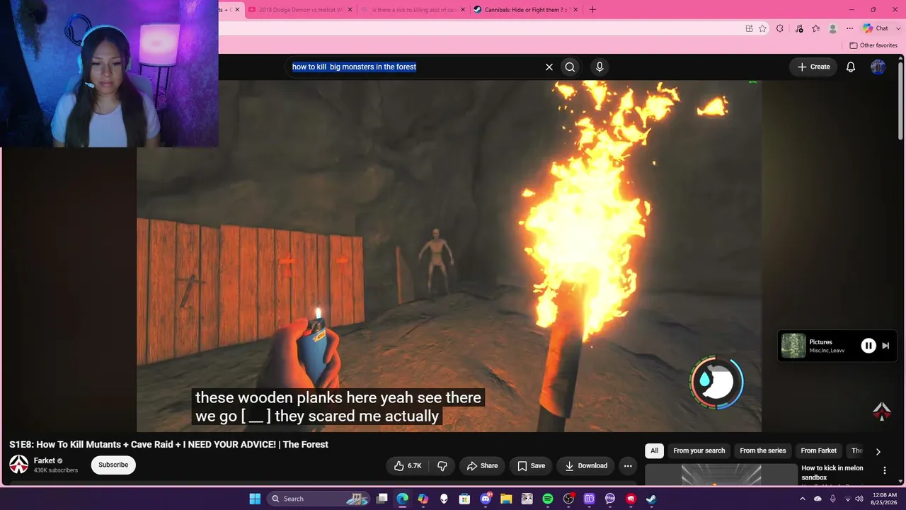Favorite this page with the star icon
Viewport: 906px width, 510px height.
762,28
